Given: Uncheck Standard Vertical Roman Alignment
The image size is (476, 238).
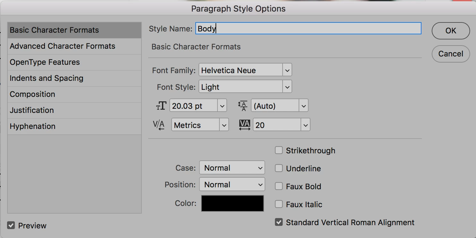Looking at the screenshot, I should [279, 222].
